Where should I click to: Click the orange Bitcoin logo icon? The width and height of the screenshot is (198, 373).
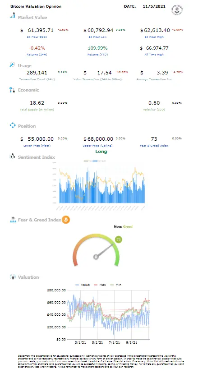pyautogui.click(x=66, y=220)
